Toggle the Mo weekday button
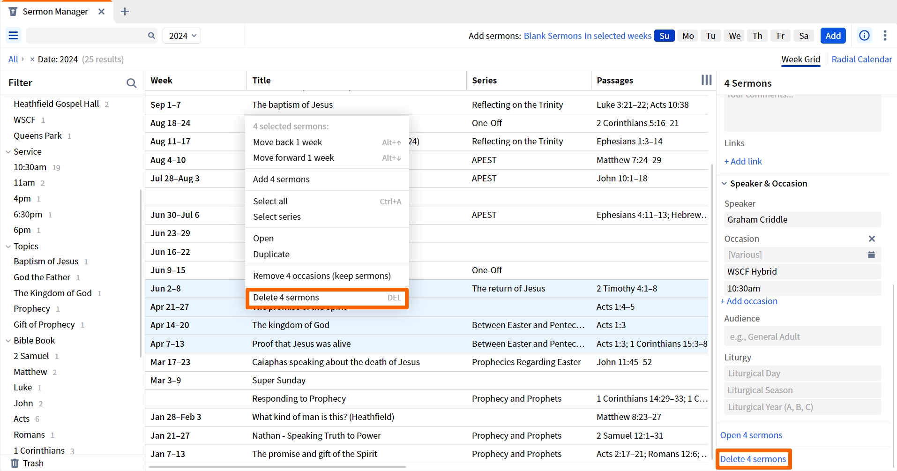This screenshot has height=471, width=897. tap(688, 36)
